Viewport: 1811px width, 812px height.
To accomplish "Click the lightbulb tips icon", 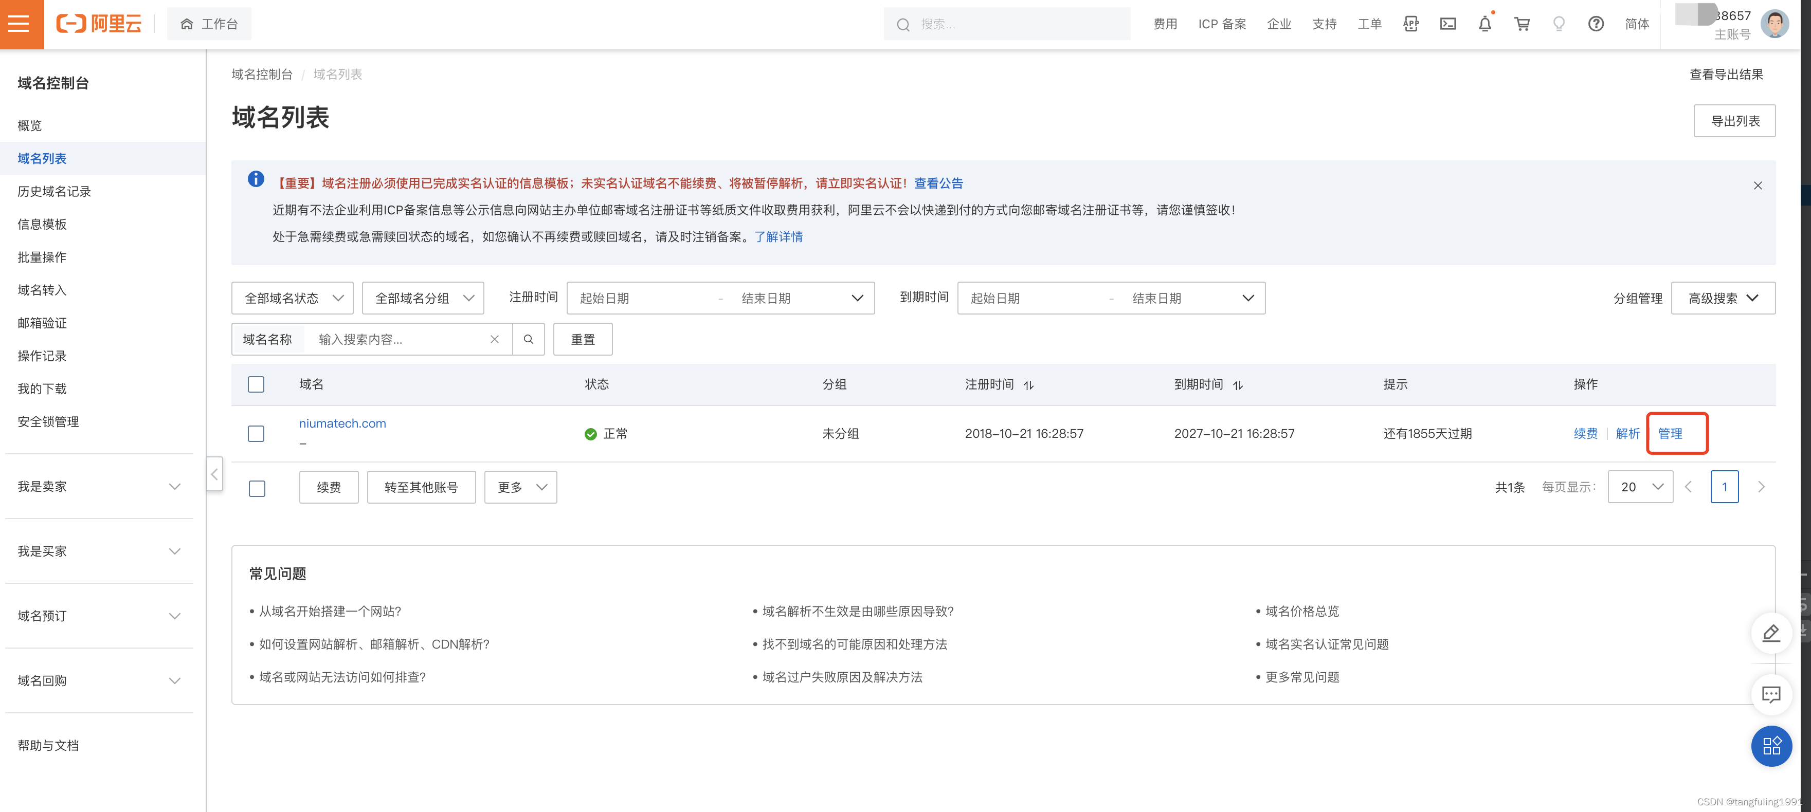I will [x=1559, y=24].
